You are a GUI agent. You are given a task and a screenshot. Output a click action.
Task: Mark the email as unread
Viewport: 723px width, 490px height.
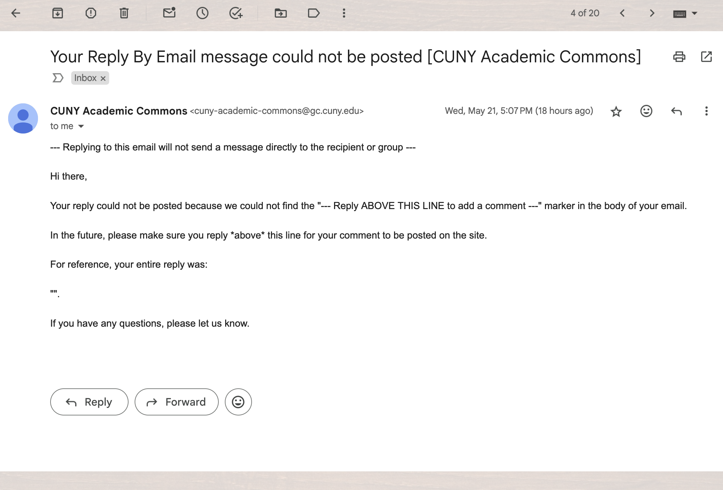(x=169, y=13)
